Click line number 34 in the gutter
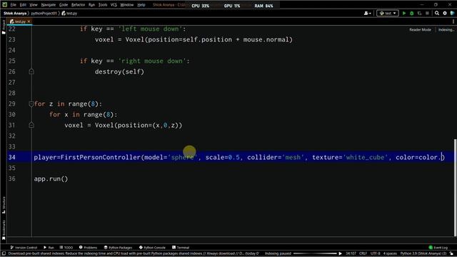 [11, 157]
